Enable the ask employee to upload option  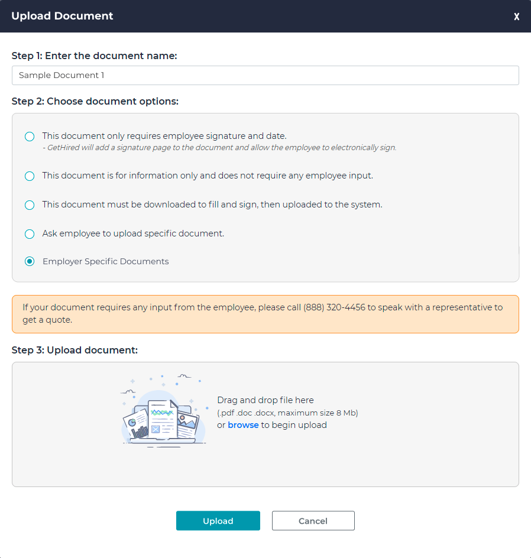30,233
